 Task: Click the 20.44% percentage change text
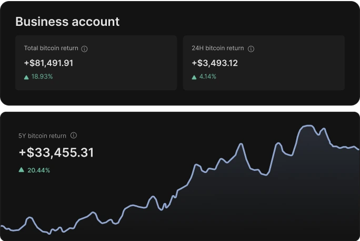tap(39, 170)
